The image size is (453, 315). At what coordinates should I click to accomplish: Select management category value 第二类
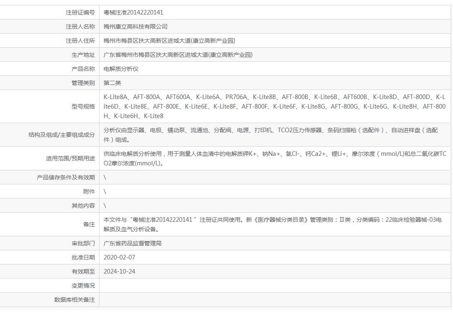click(x=112, y=83)
